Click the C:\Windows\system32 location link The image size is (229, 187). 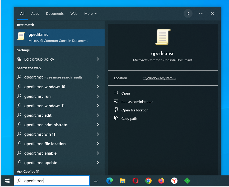(x=159, y=78)
